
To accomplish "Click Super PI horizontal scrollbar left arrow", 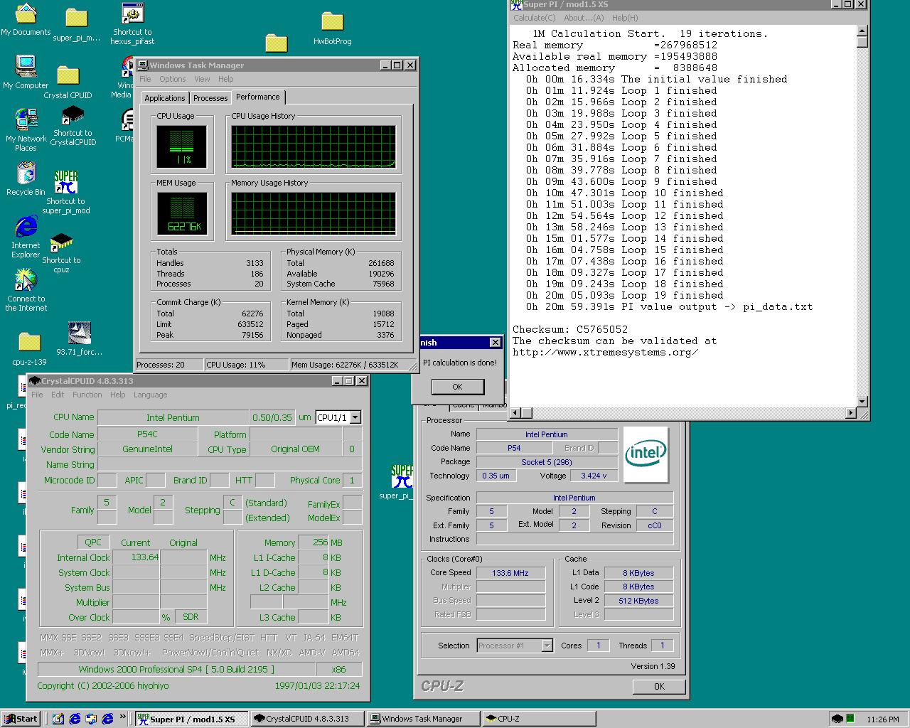I will 516,412.
